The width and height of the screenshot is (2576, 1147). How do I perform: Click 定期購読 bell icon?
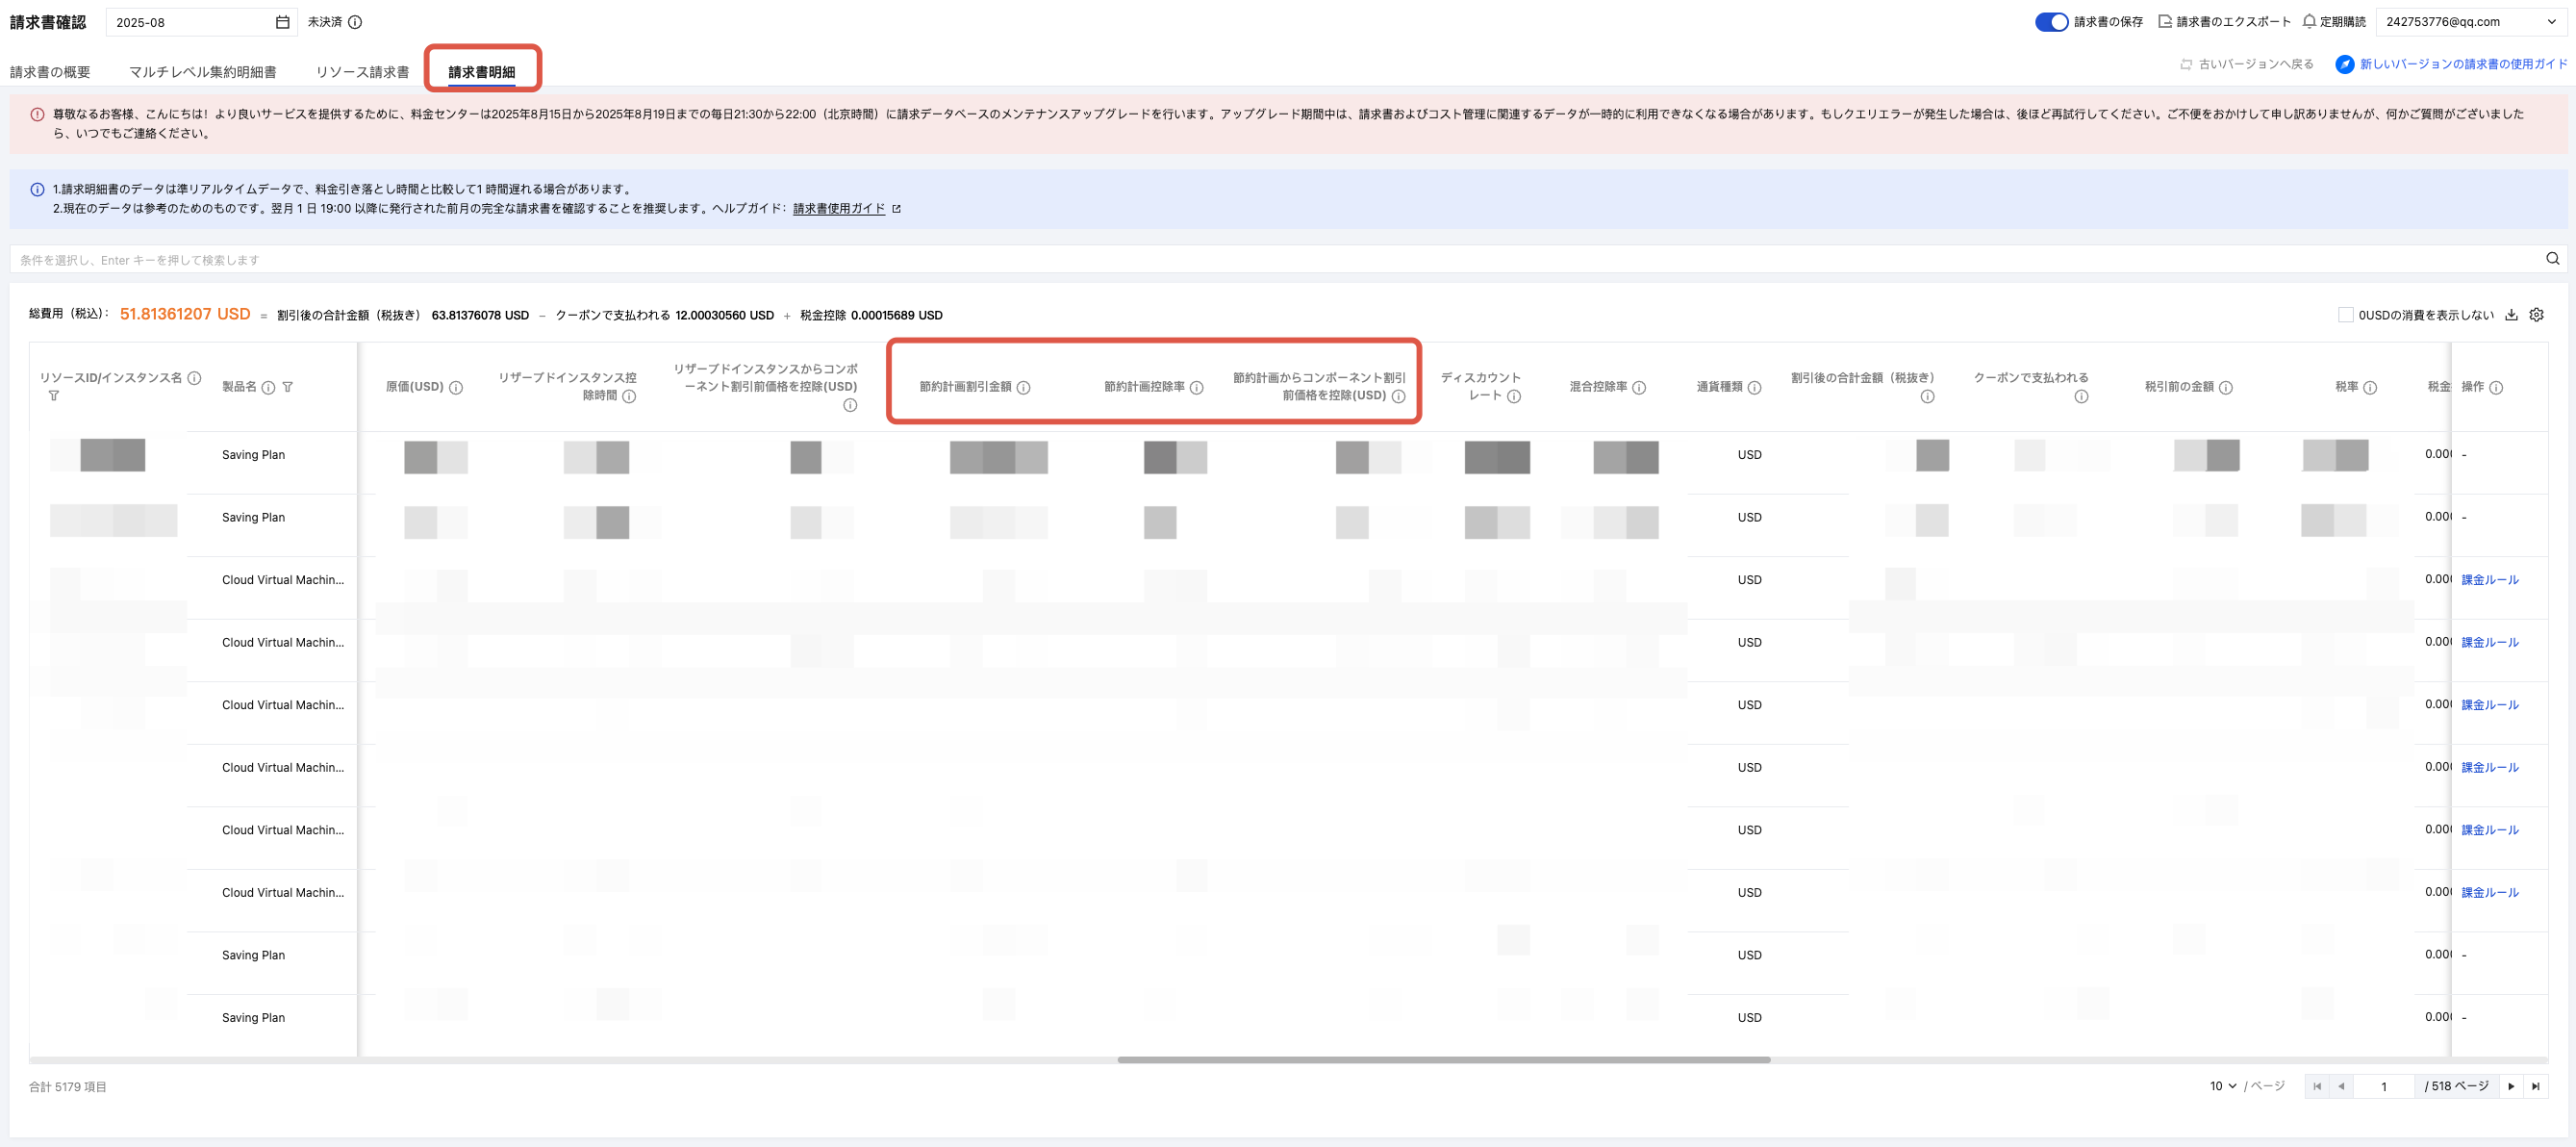pyautogui.click(x=2309, y=21)
